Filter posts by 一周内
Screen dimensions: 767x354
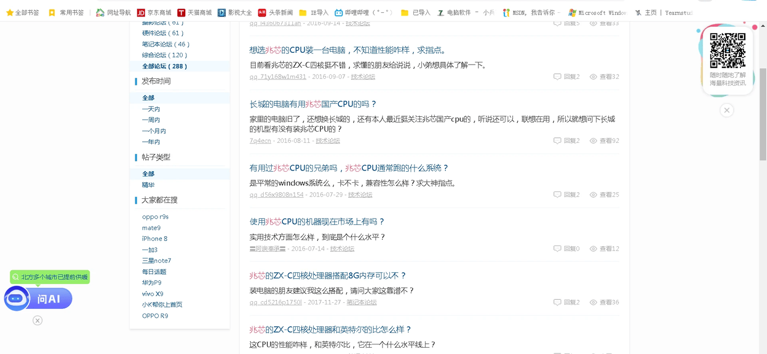pos(151,120)
